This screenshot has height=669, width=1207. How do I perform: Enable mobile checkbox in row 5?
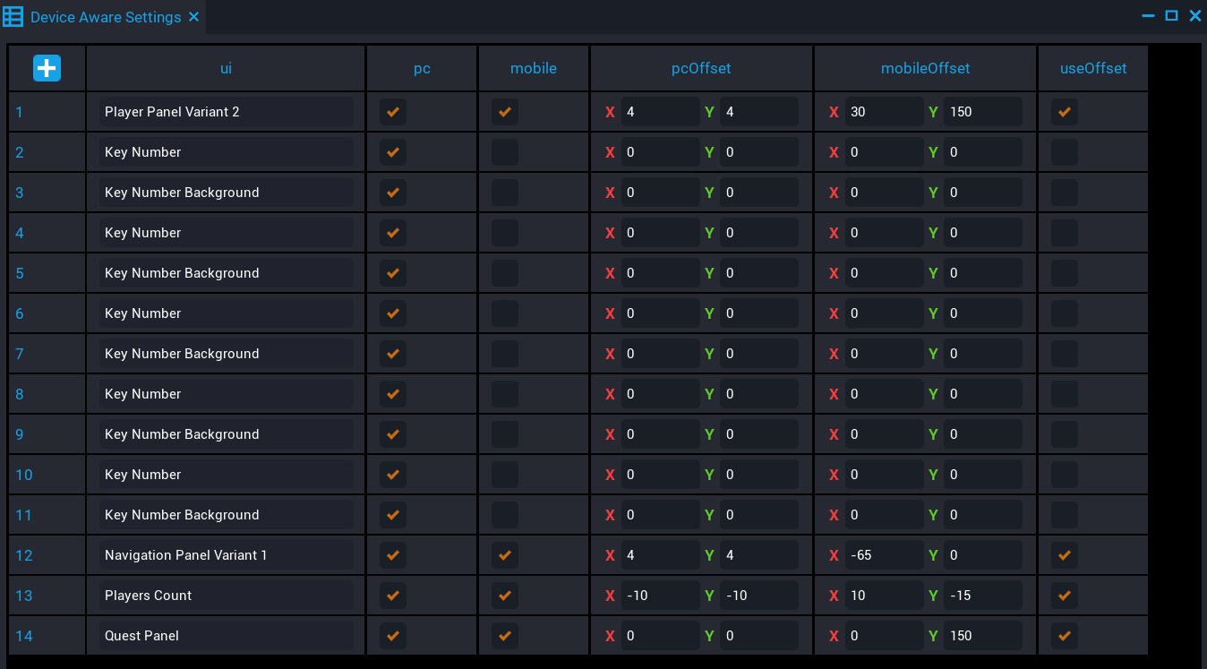coord(504,273)
